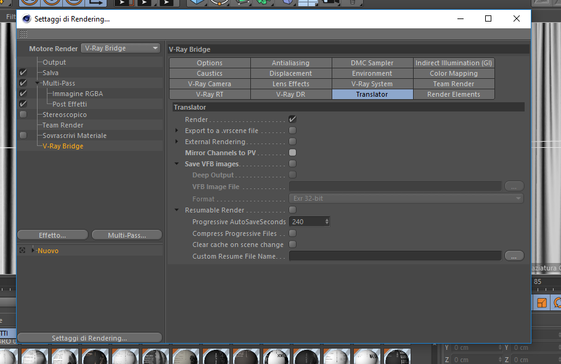The image size is (561, 364).
Task: Check Compress Progressive Files
Action: pyautogui.click(x=292, y=233)
